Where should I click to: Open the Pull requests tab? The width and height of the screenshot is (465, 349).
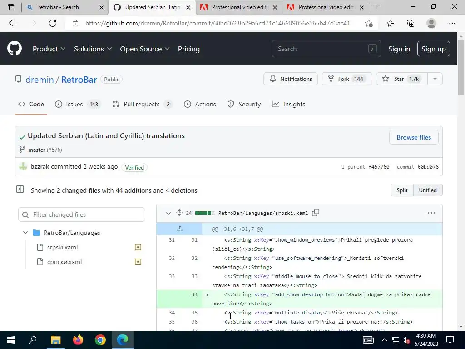click(x=142, y=104)
